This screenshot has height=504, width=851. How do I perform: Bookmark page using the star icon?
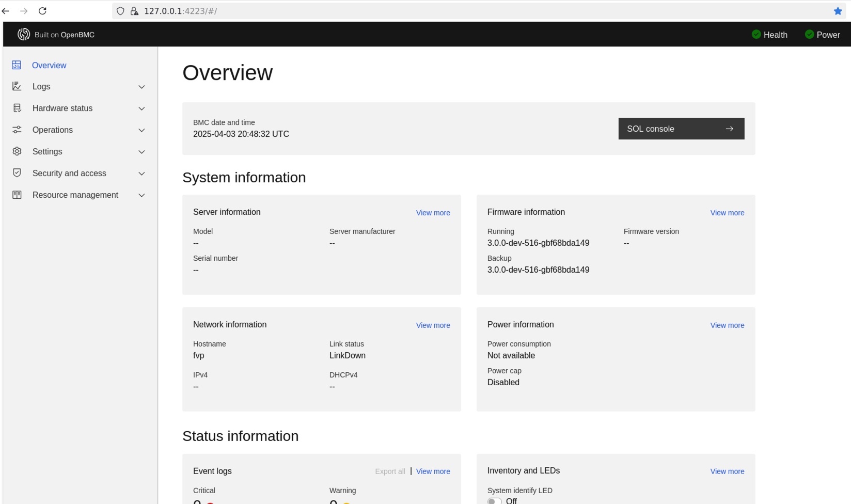click(x=838, y=11)
